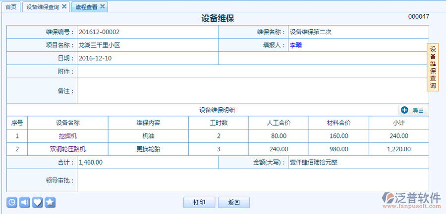Click the 设备名称 column header
Viewport: 446px width, 214px height.
(68, 123)
